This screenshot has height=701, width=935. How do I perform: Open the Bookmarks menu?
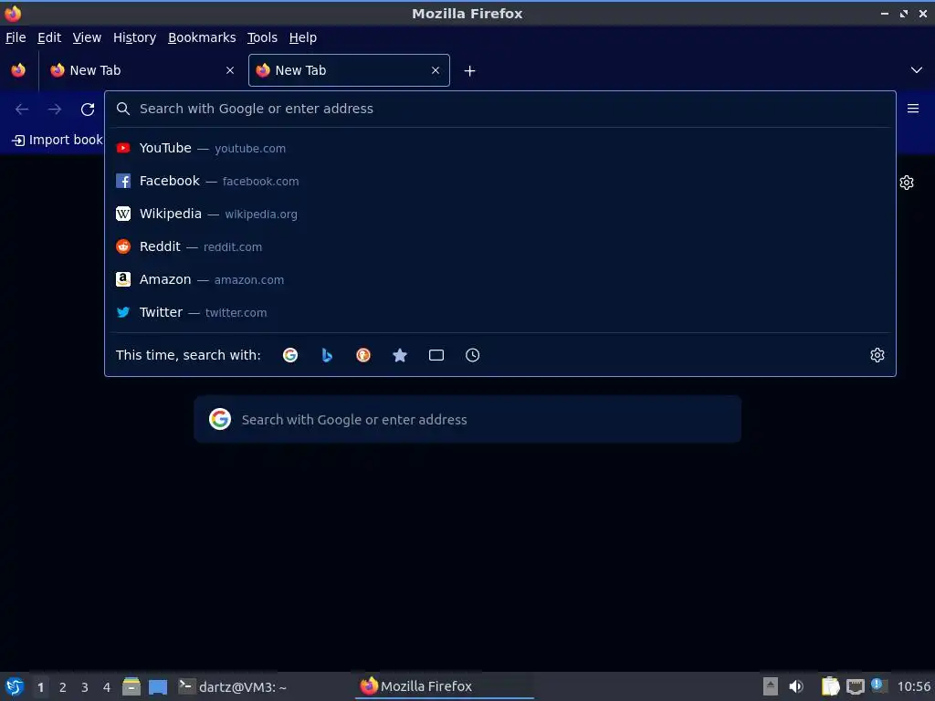pos(202,37)
